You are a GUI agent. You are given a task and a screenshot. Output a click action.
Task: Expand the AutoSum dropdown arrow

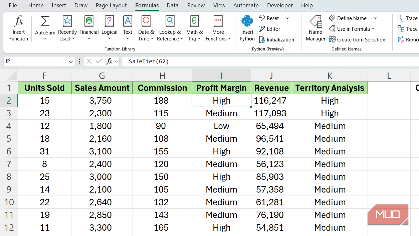coord(45,39)
